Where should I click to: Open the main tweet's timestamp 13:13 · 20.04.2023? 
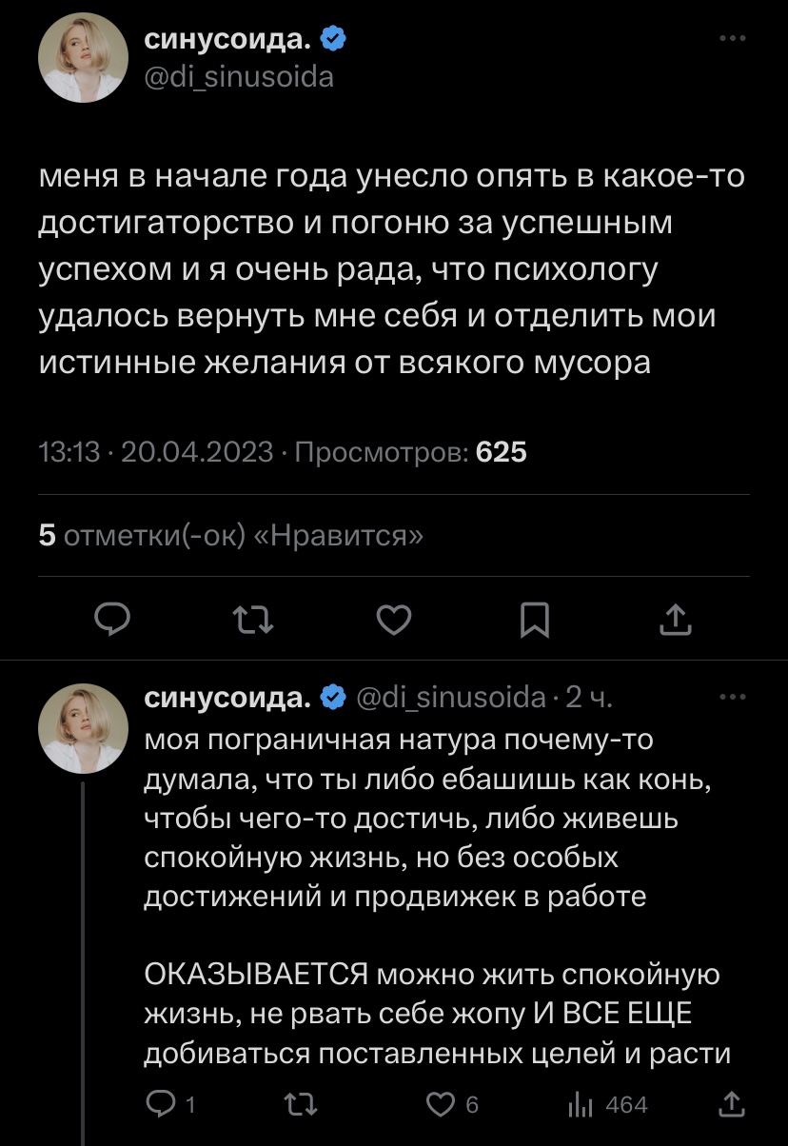(x=155, y=453)
